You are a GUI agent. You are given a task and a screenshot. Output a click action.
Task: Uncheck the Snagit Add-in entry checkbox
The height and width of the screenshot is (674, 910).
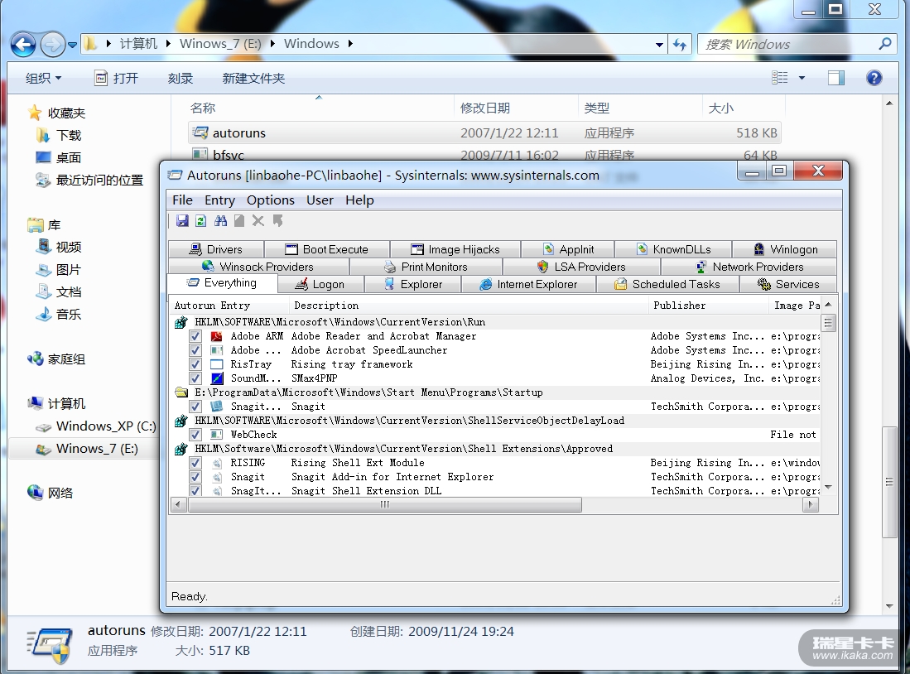[195, 477]
